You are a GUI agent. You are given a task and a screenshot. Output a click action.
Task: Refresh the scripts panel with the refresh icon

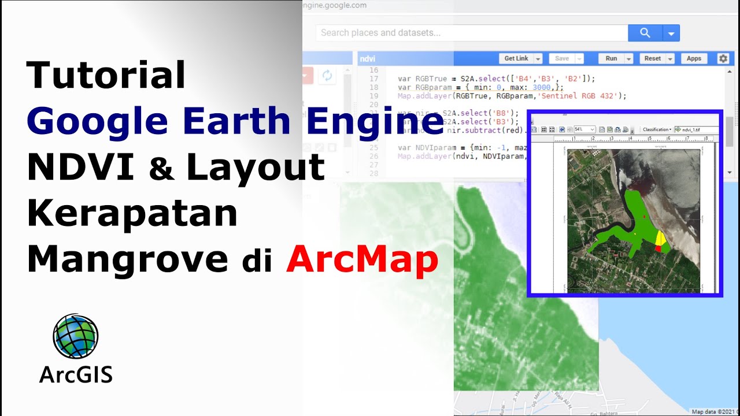[327, 76]
